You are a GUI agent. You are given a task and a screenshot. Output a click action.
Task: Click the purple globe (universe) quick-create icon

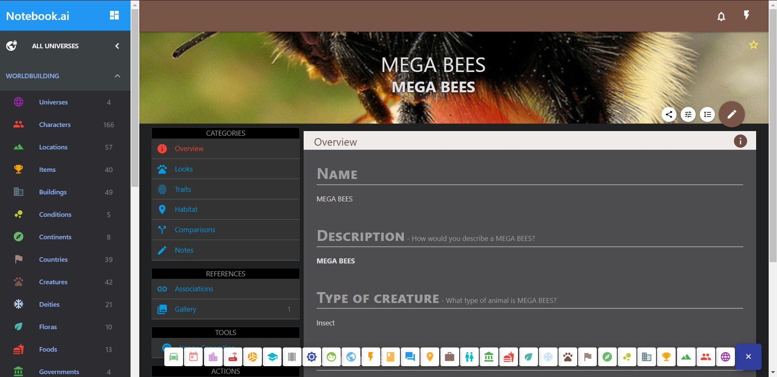(x=725, y=357)
